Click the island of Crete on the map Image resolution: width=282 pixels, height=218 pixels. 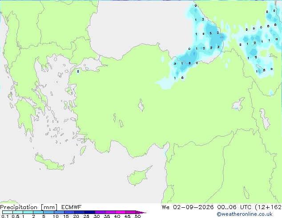[49, 163]
